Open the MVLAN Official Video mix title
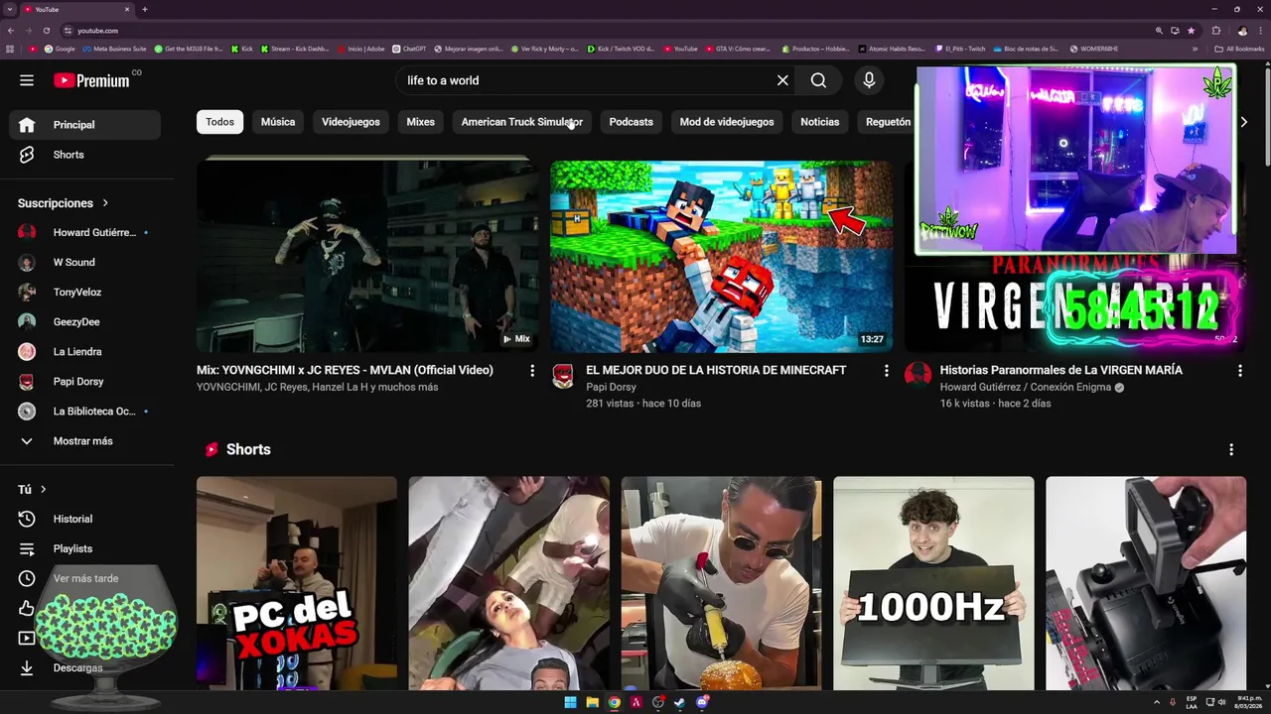The width and height of the screenshot is (1271, 714). [x=345, y=370]
